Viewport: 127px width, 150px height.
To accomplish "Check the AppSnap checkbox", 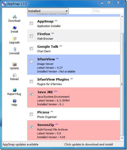I will 31,23.
